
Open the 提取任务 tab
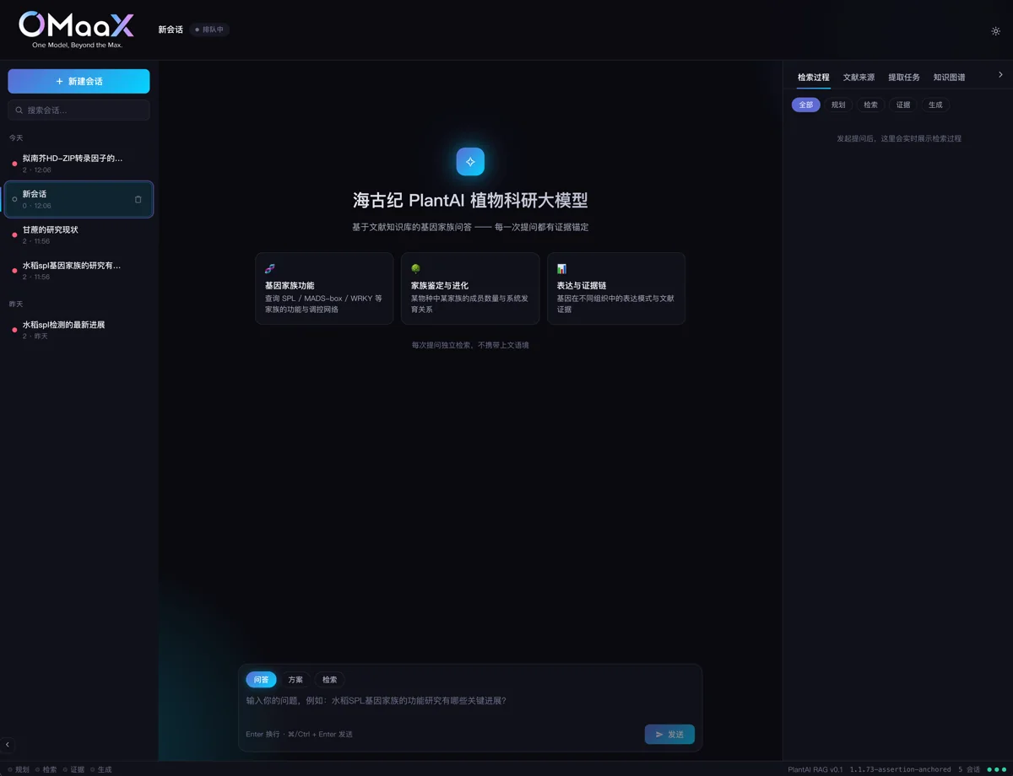[904, 78]
